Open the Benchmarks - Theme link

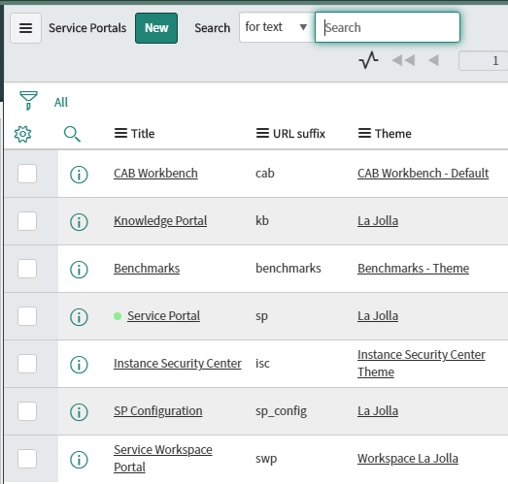coord(414,269)
